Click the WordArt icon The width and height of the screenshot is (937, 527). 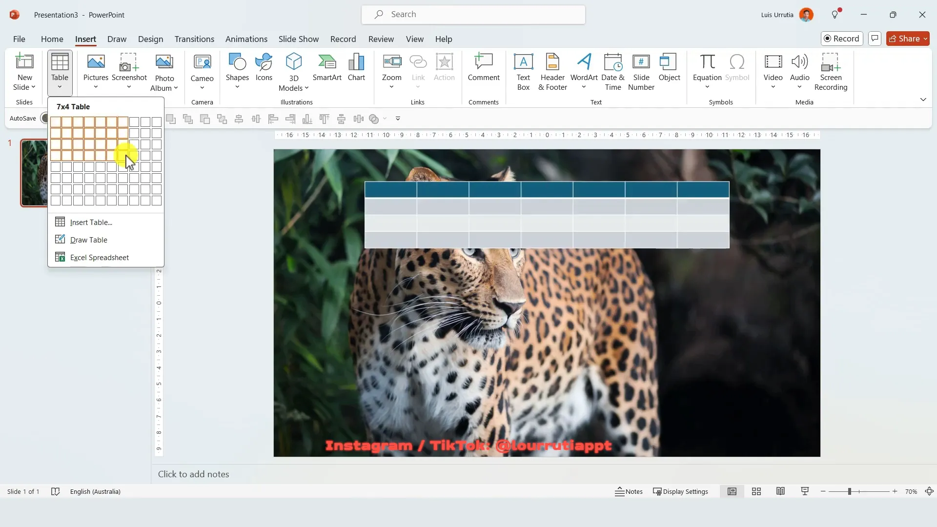click(x=584, y=62)
